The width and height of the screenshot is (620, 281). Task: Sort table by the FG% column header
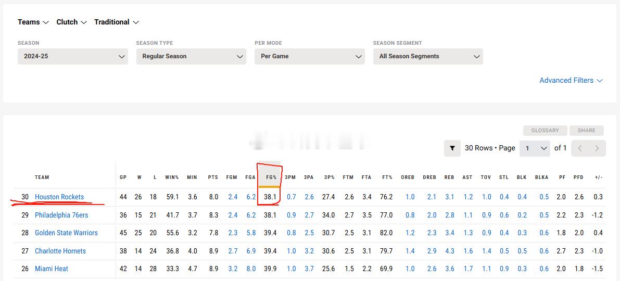click(271, 177)
